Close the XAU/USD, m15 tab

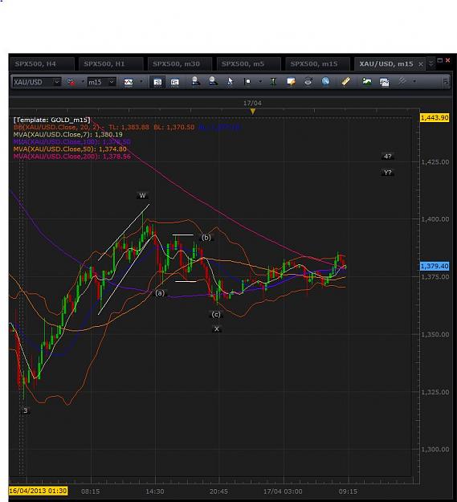pyautogui.click(x=421, y=64)
